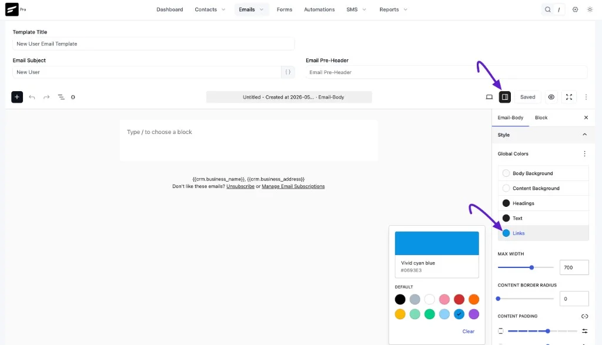Pick the black default color swatch

pos(400,299)
